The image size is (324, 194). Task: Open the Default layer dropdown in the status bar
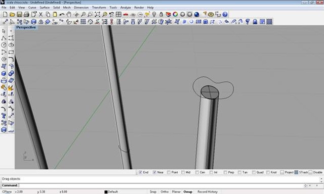[x=111, y=192]
